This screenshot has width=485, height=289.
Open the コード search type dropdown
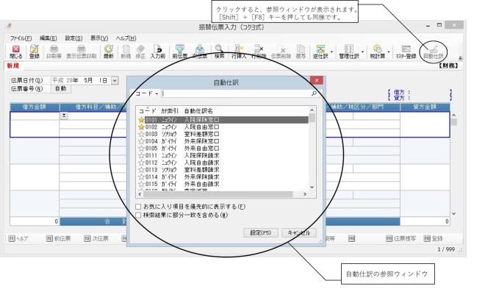coord(147,93)
